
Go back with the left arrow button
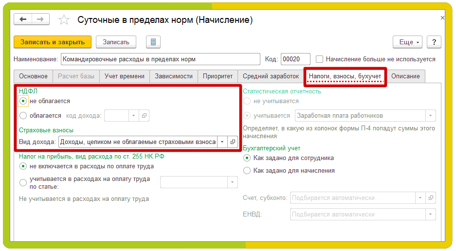point(23,19)
